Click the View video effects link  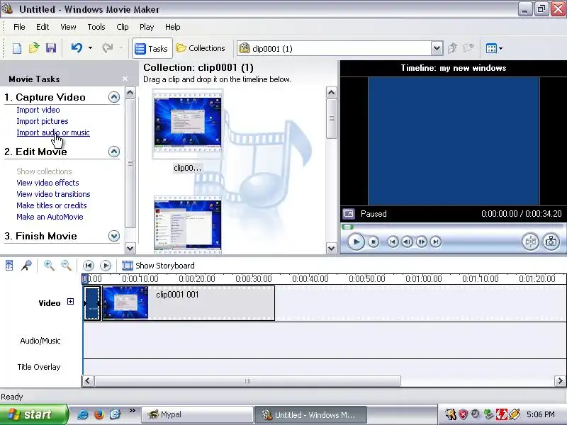(x=47, y=183)
